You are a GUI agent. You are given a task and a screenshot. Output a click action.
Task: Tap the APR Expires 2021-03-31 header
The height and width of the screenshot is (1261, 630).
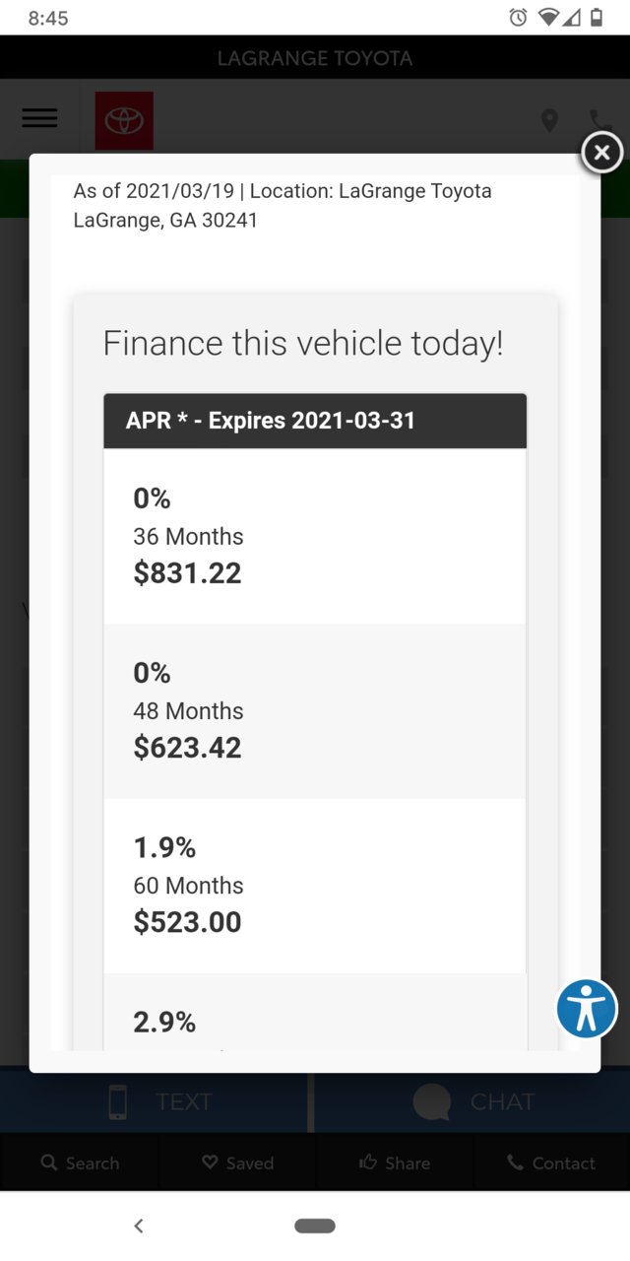pyautogui.click(x=315, y=422)
